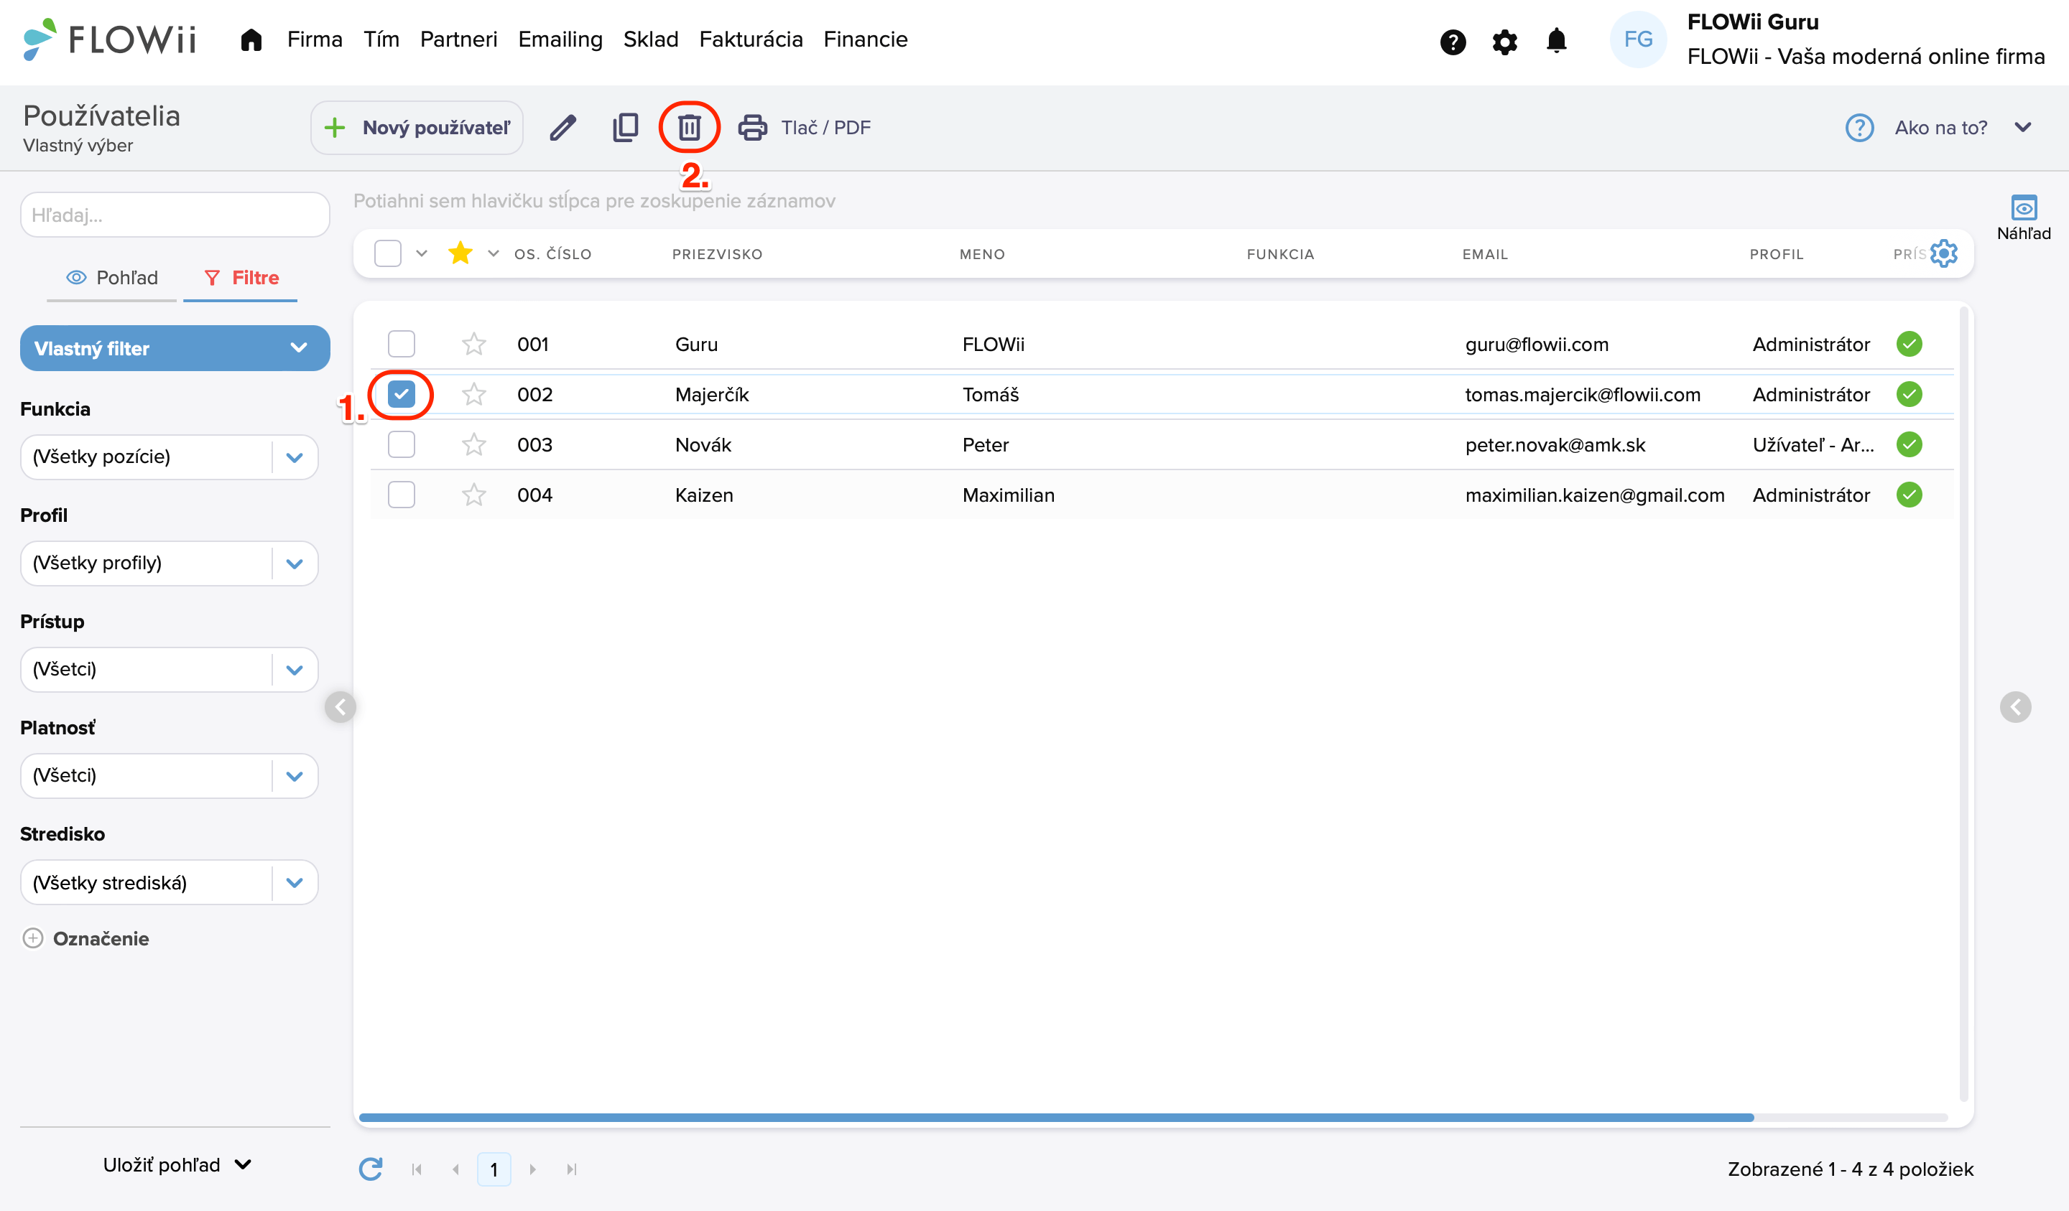Open the Firma menu
The image size is (2069, 1211).
[315, 39]
